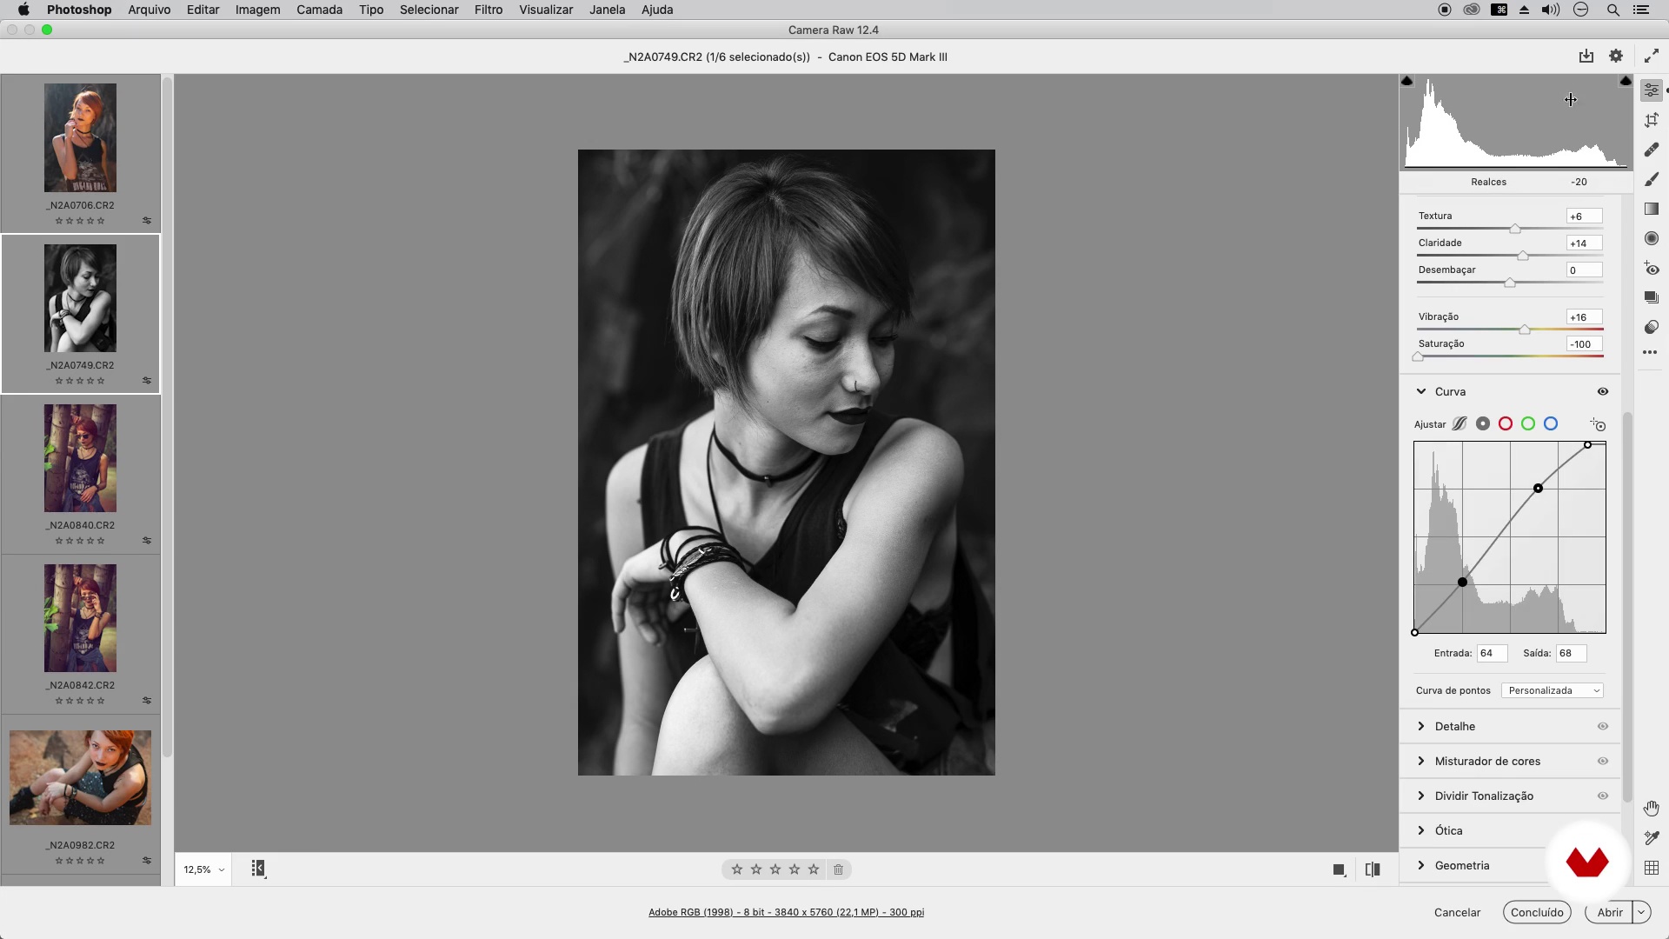Click the before/after view split icon

[1373, 869]
